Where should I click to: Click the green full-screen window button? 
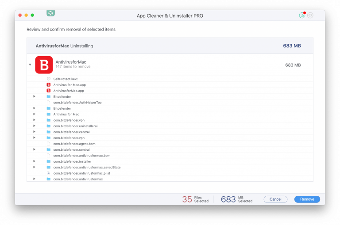pos(32,15)
